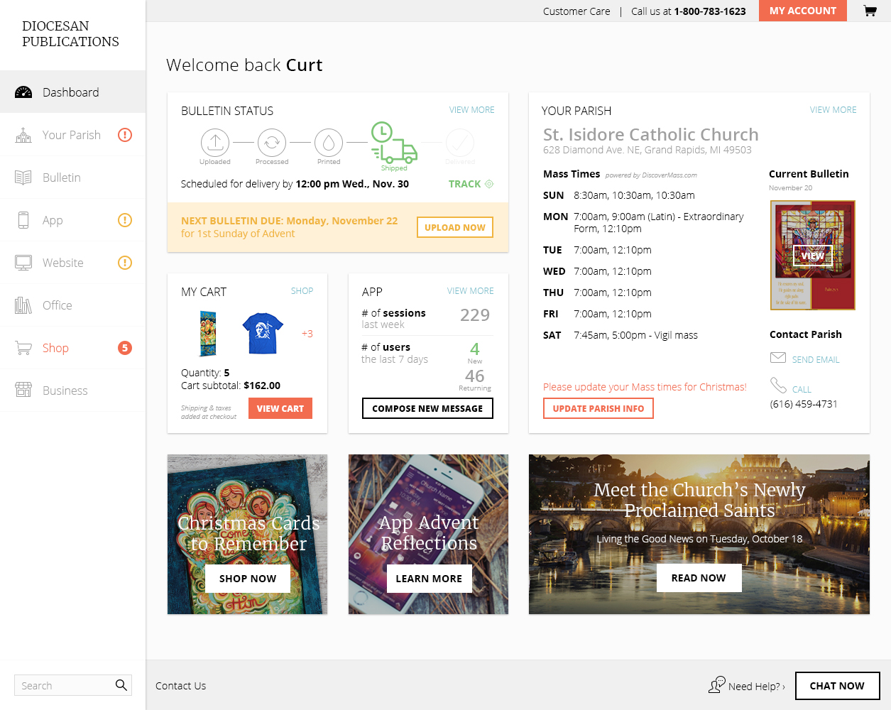Click the Search input field
Screen dimensions: 891x710
pos(62,685)
